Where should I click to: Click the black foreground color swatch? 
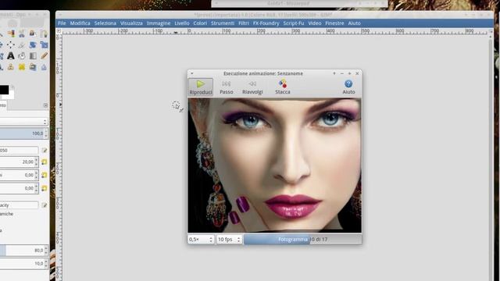[4, 90]
